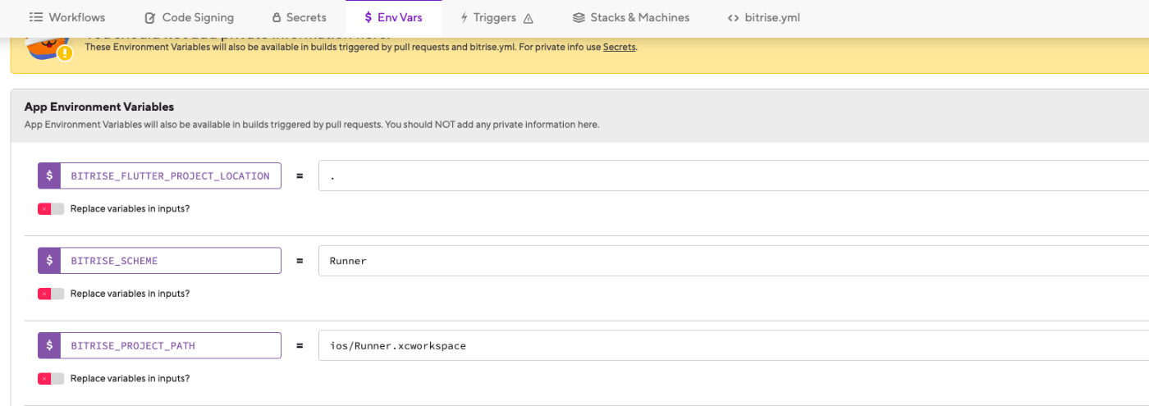This screenshot has height=406, width=1149.
Task: Click dollar icon beside BITRISE_SCHEME
Action: pos(49,261)
